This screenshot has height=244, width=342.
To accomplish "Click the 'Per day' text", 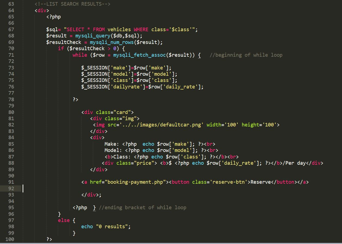I will (296, 163).
